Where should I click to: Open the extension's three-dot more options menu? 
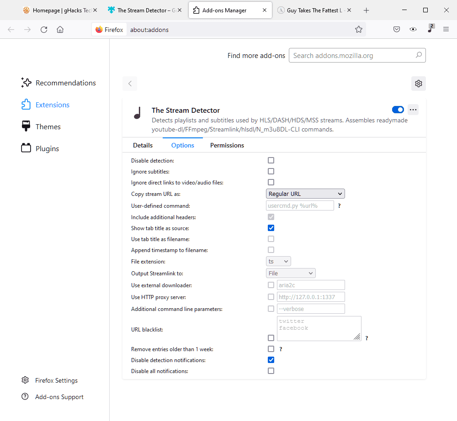pyautogui.click(x=413, y=110)
